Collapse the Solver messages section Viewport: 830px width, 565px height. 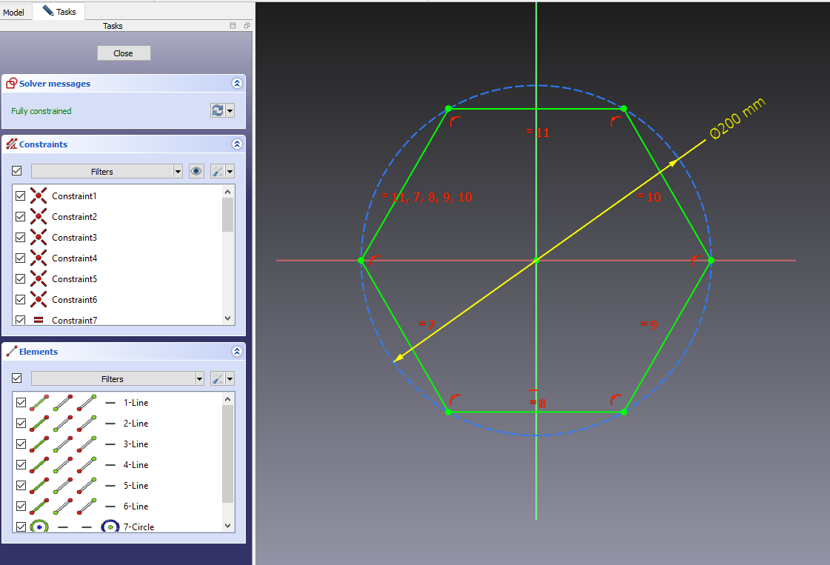237,83
